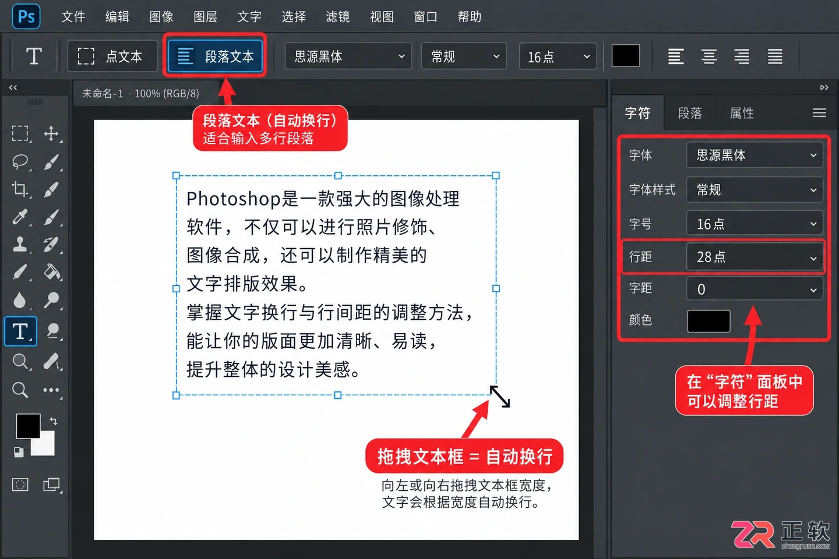The height and width of the screenshot is (559, 839).
Task: Set justified text alignment in options bar
Action: click(775, 56)
